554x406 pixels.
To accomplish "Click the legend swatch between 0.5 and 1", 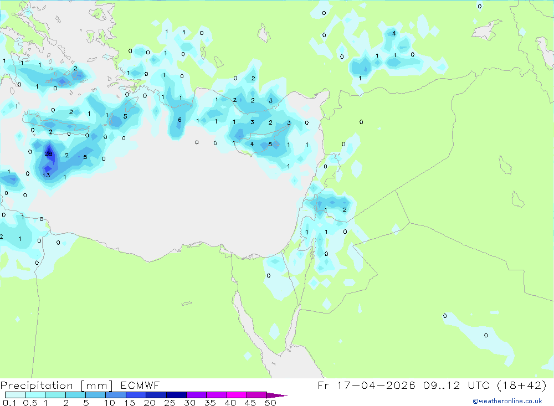I will click(x=35, y=395).
